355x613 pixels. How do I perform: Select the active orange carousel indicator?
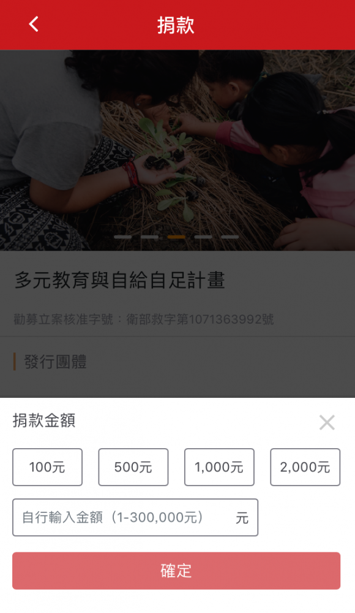point(176,237)
